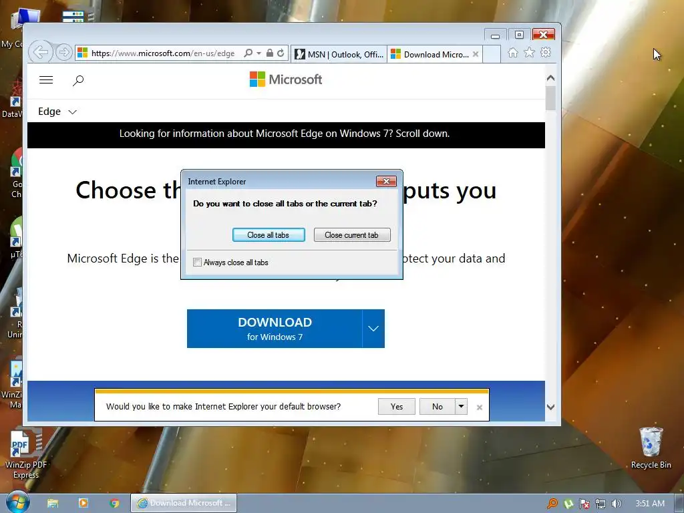Expand the download options chevron
684x513 pixels.
pos(373,329)
